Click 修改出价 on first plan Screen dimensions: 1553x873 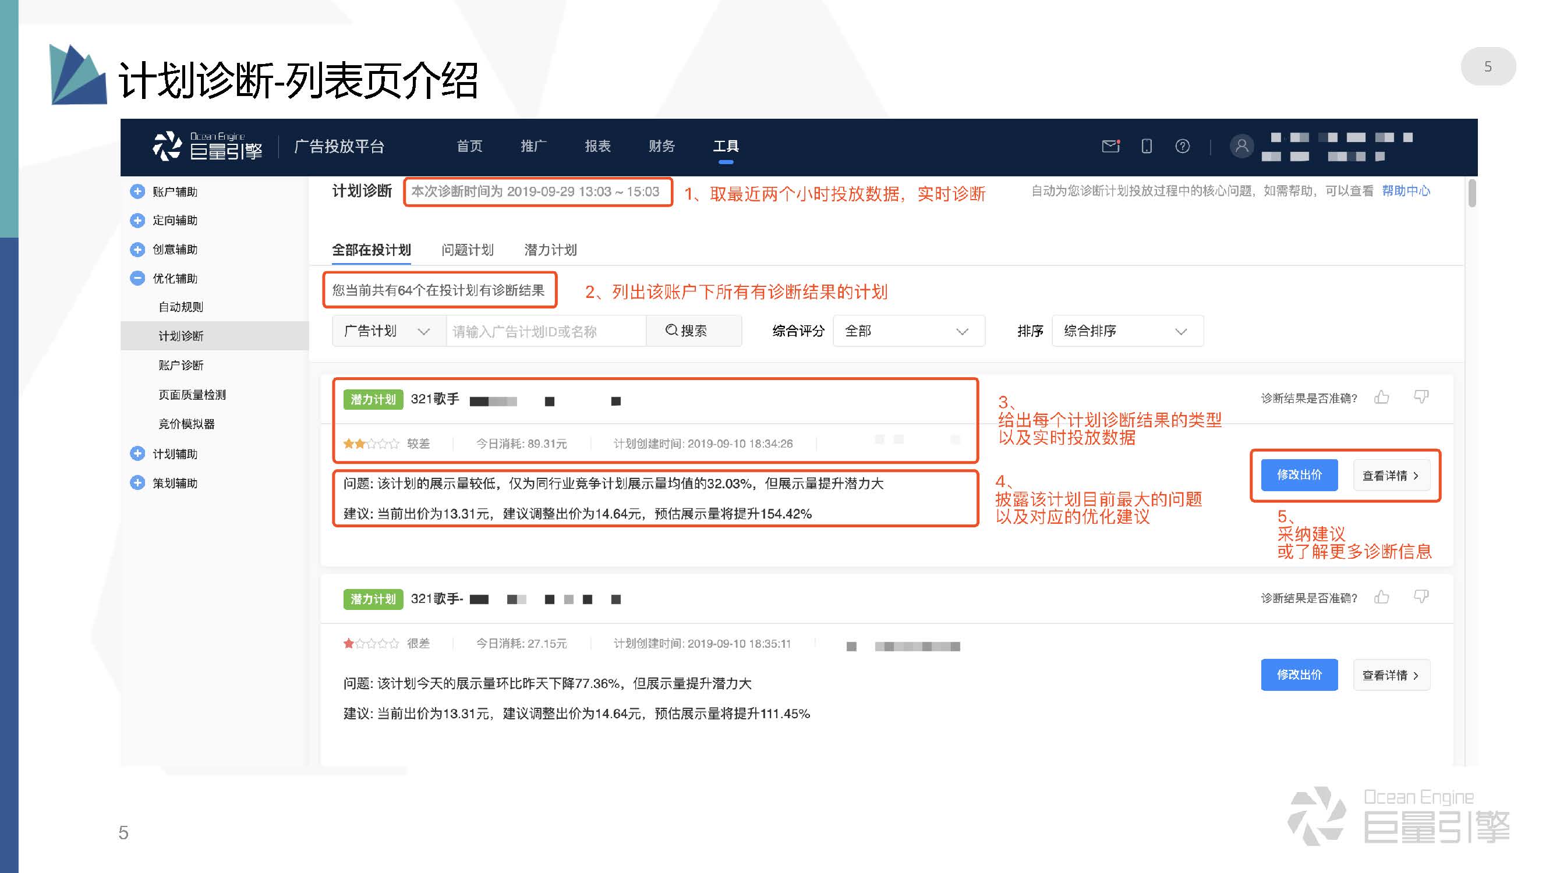click(1299, 475)
